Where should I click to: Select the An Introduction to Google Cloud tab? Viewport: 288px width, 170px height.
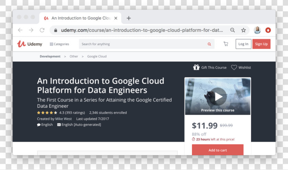point(81,18)
